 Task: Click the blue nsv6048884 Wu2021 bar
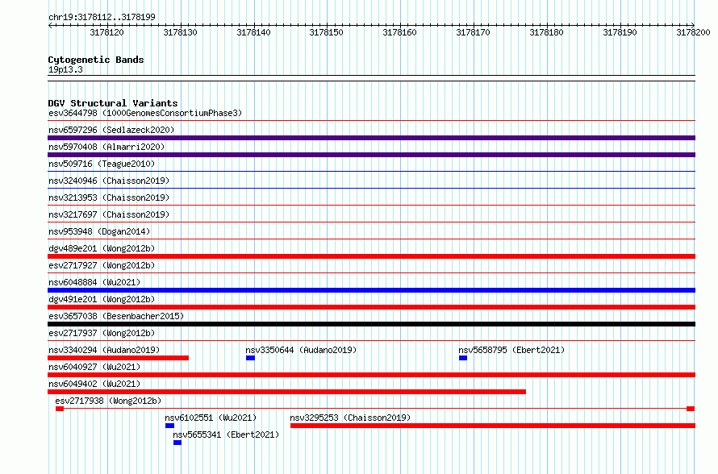click(371, 290)
